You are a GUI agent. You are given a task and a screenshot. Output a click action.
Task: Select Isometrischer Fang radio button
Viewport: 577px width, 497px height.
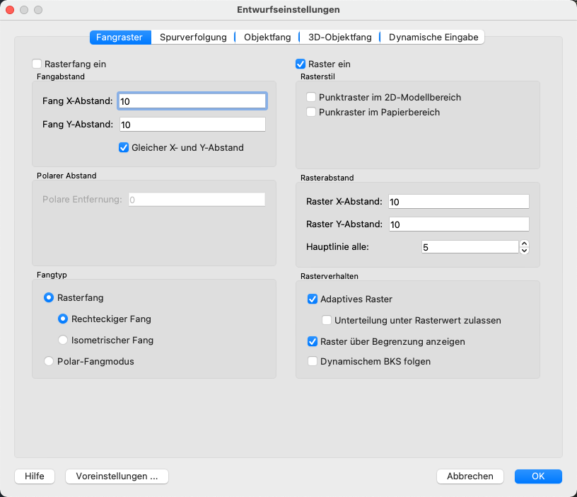click(x=63, y=340)
